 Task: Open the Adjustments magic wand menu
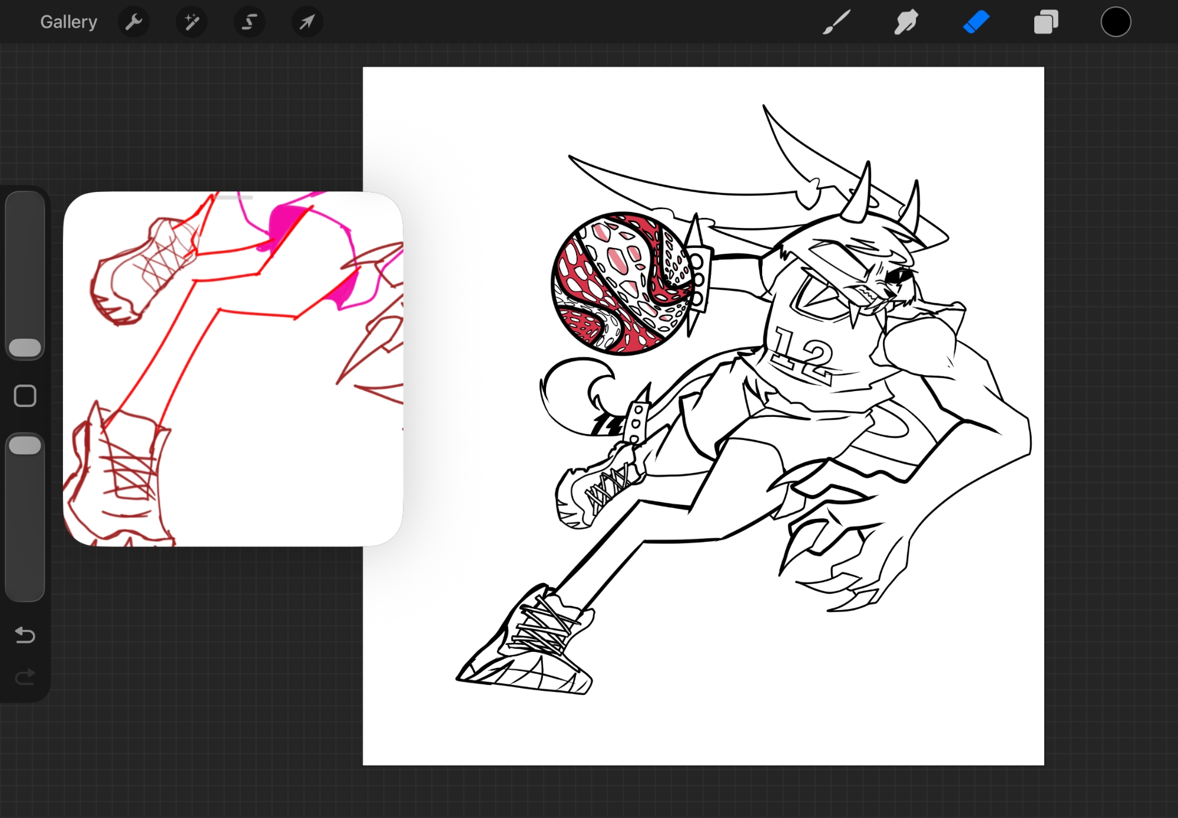(x=191, y=22)
